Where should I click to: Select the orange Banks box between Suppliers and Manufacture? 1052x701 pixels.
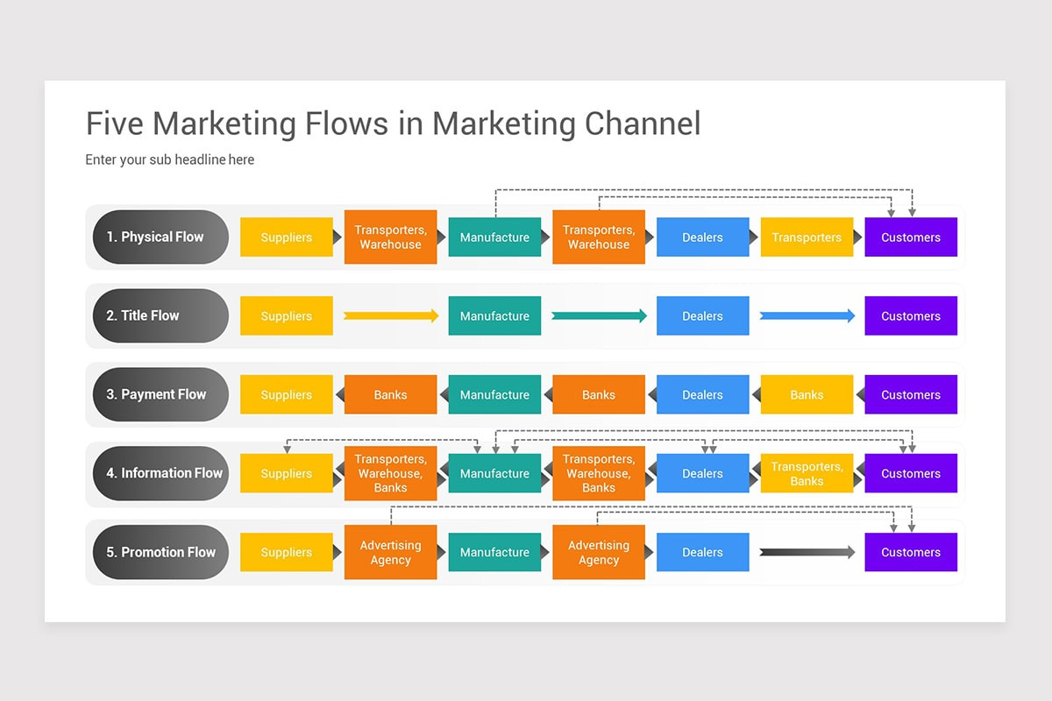390,394
